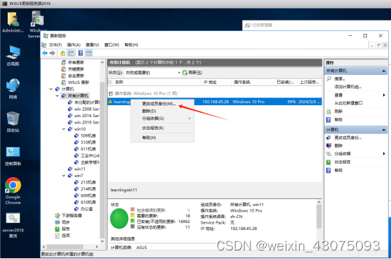The image size is (391, 259).
Task: Toggle the show/hide action pane toolbar icon
Action: coord(89,53)
